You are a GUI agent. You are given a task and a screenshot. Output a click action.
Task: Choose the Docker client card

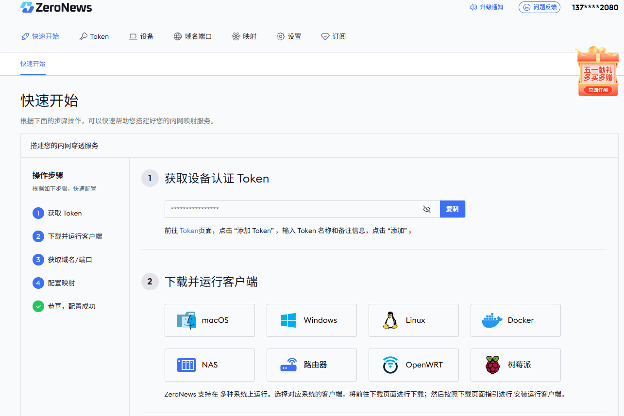pos(516,320)
